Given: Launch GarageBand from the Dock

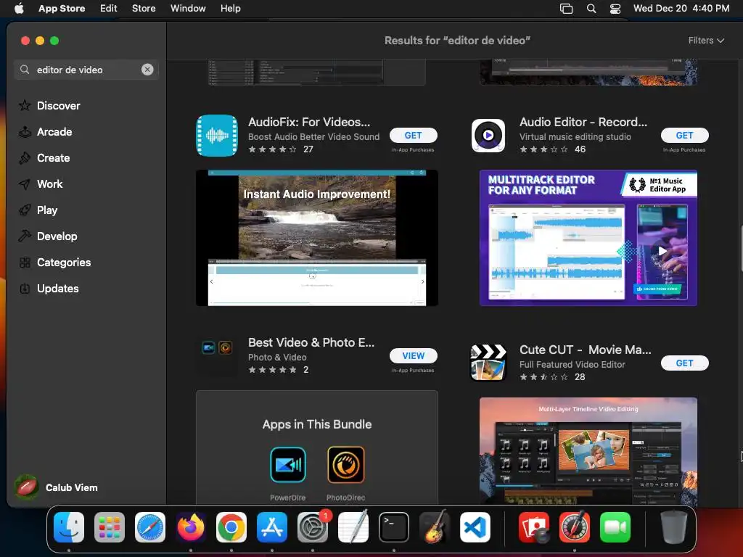Looking at the screenshot, I should [x=435, y=527].
